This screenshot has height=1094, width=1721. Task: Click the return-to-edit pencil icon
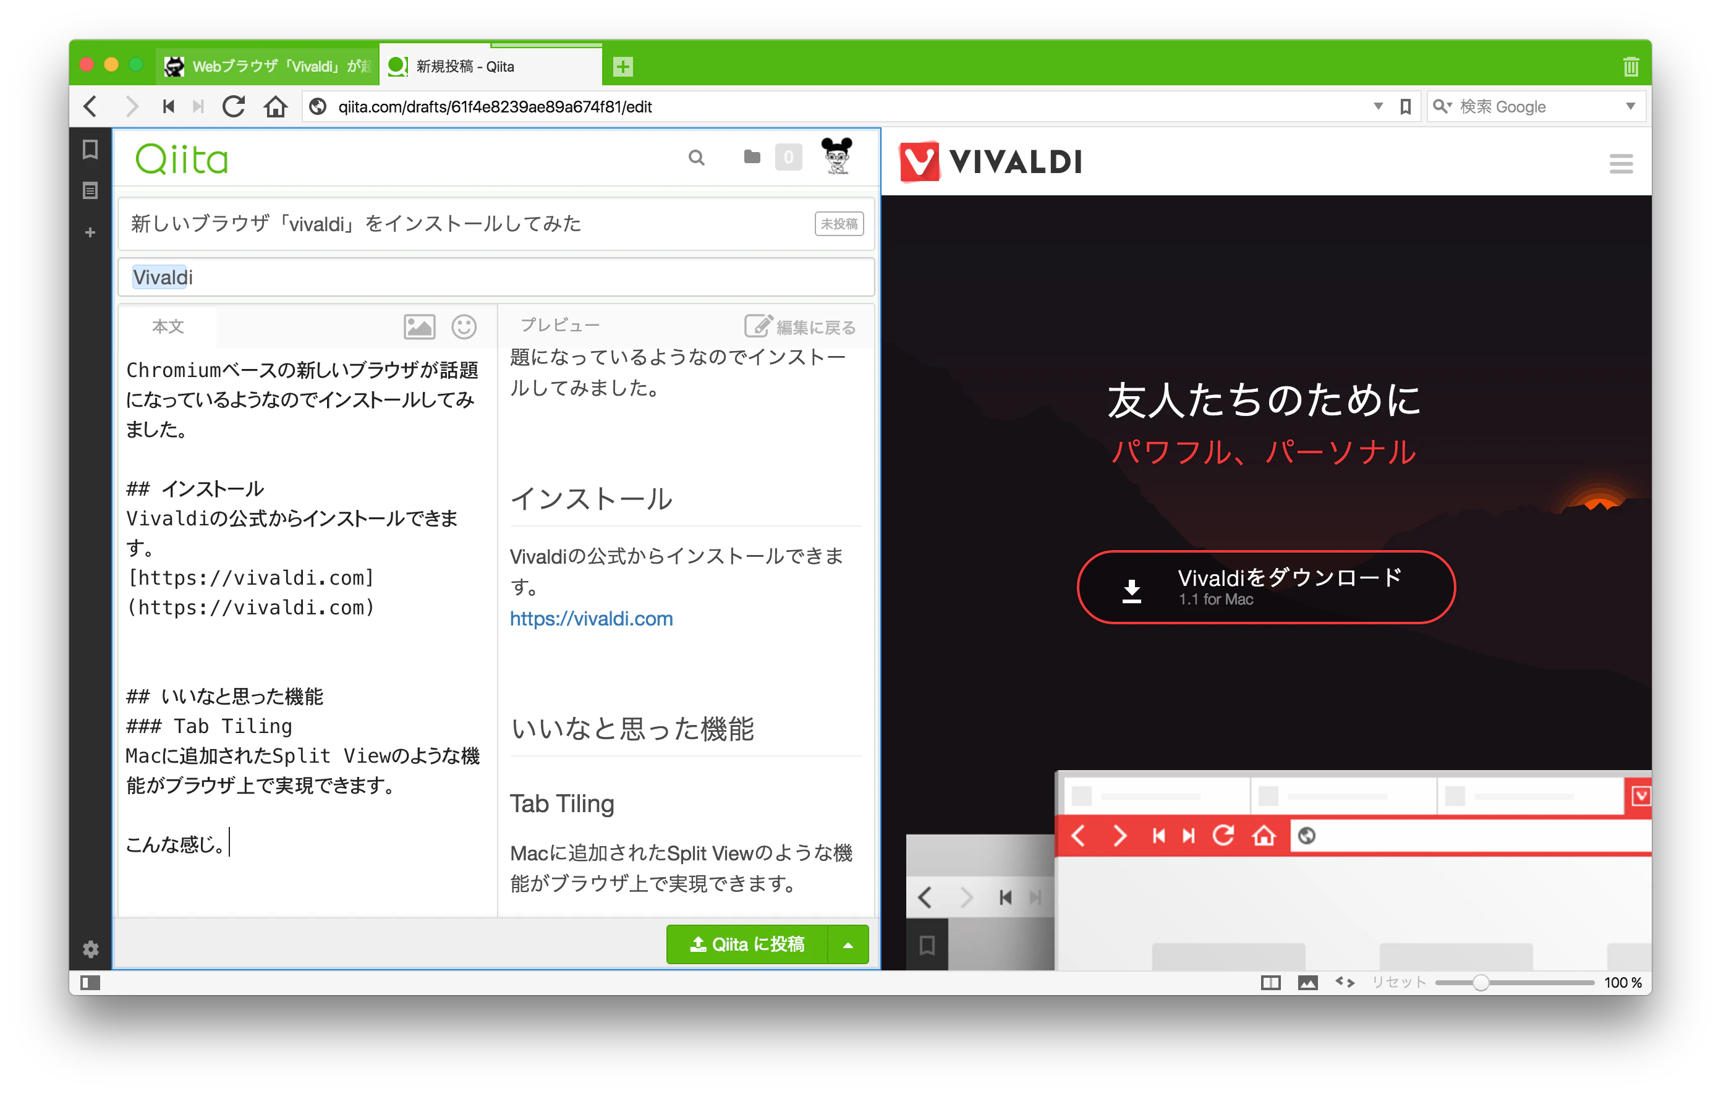(x=758, y=326)
